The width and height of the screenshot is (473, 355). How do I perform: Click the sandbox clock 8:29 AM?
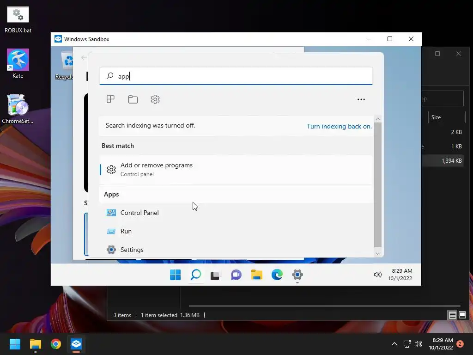(x=400, y=275)
